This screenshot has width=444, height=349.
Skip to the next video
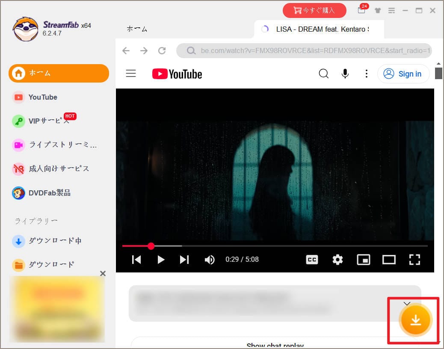pos(184,260)
